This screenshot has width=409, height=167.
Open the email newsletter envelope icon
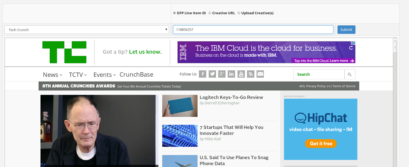pos(260,74)
